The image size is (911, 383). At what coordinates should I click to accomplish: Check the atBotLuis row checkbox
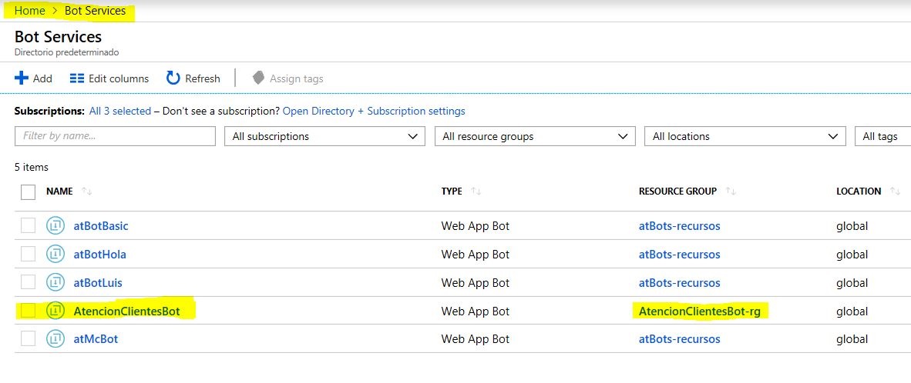[x=29, y=282]
